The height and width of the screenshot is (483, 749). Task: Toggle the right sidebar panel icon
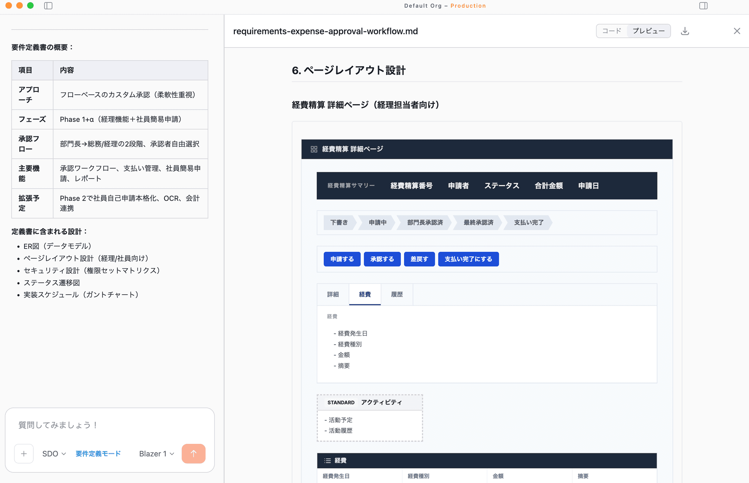pyautogui.click(x=703, y=5)
